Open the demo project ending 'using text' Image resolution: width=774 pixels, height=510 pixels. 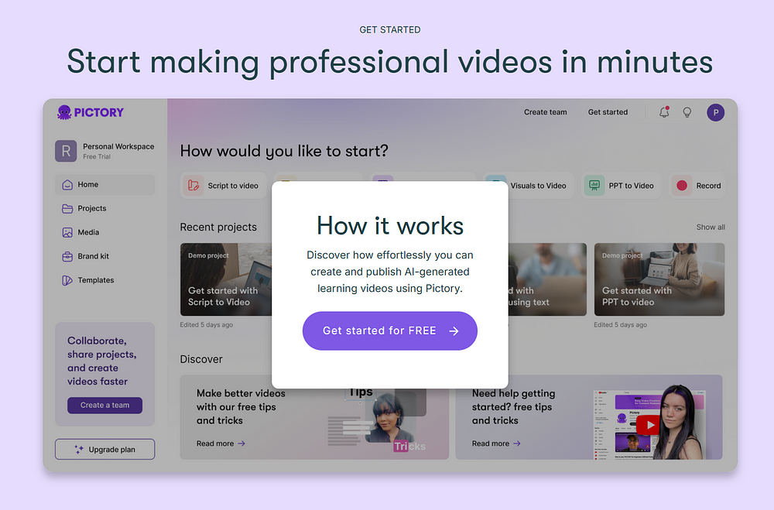[x=547, y=279]
